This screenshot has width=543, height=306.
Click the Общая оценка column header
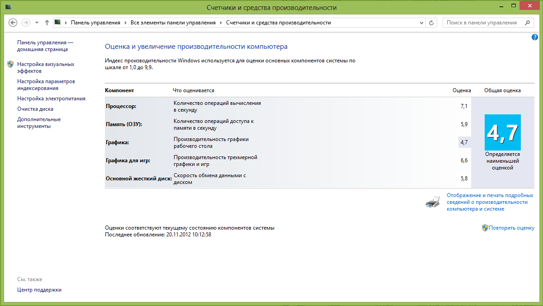click(x=502, y=90)
